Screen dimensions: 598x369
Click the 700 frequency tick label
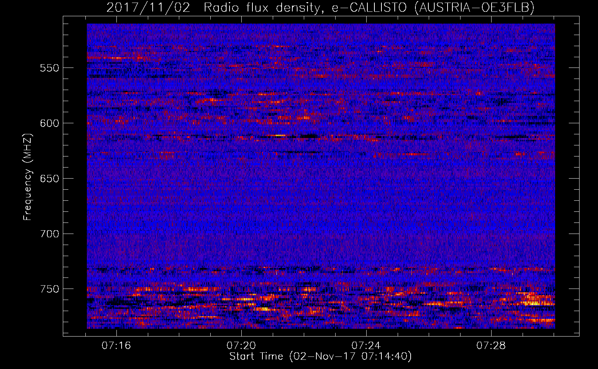click(50, 234)
